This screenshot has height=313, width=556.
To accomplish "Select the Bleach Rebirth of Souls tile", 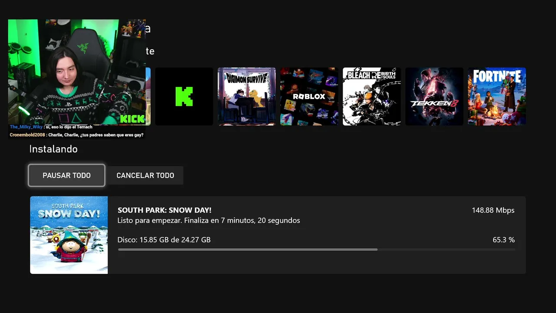I will click(372, 97).
